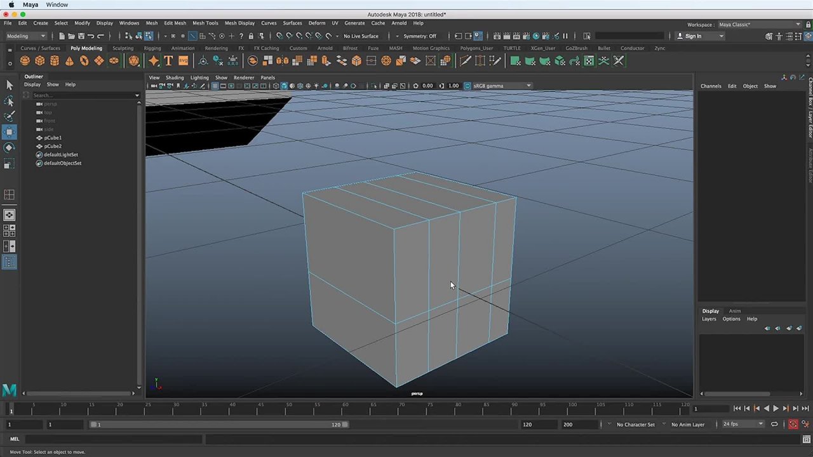Open the Symmetry: Off dropdown
The width and height of the screenshot is (813, 457).
419,36
